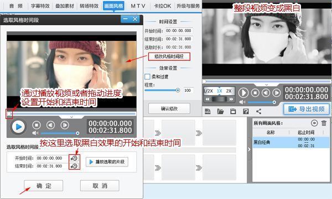Open the 叠加素材 tab
The width and height of the screenshot is (332, 199).
65,6
